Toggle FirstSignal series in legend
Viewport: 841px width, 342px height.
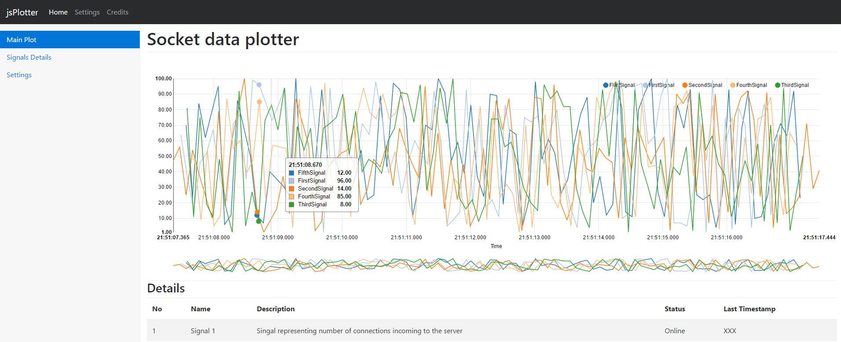click(659, 85)
